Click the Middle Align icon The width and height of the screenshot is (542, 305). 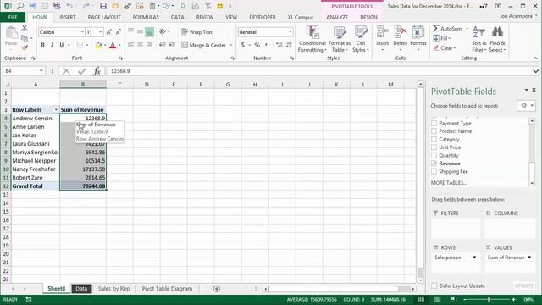pos(140,32)
